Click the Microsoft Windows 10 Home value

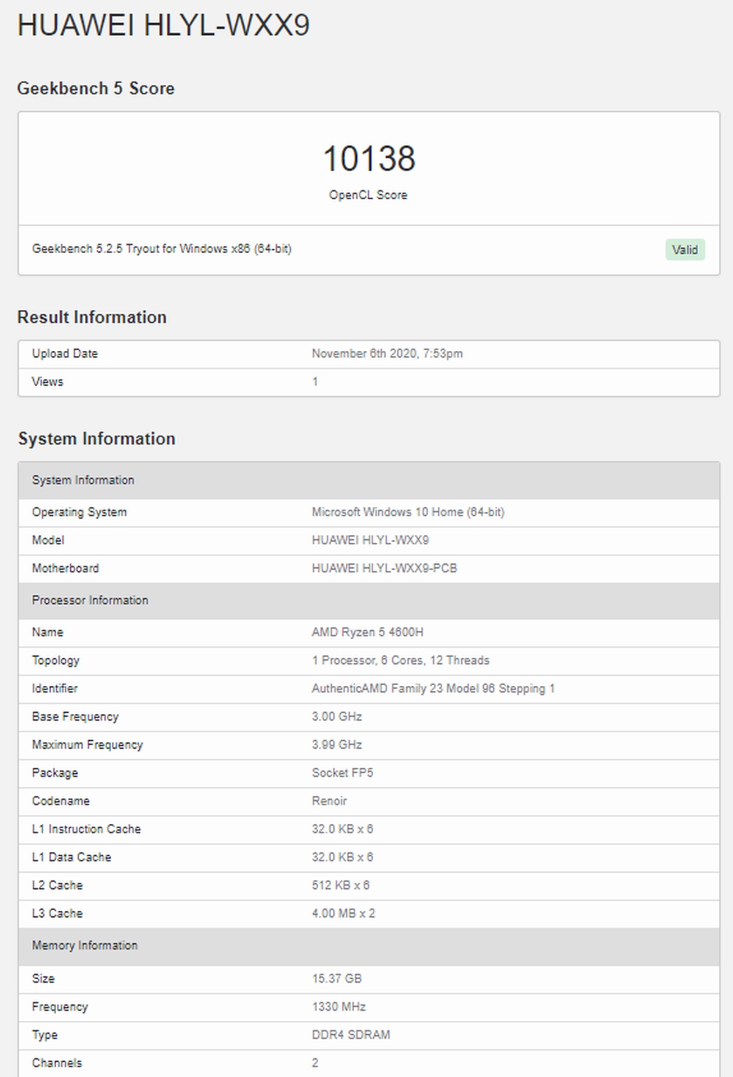[407, 512]
